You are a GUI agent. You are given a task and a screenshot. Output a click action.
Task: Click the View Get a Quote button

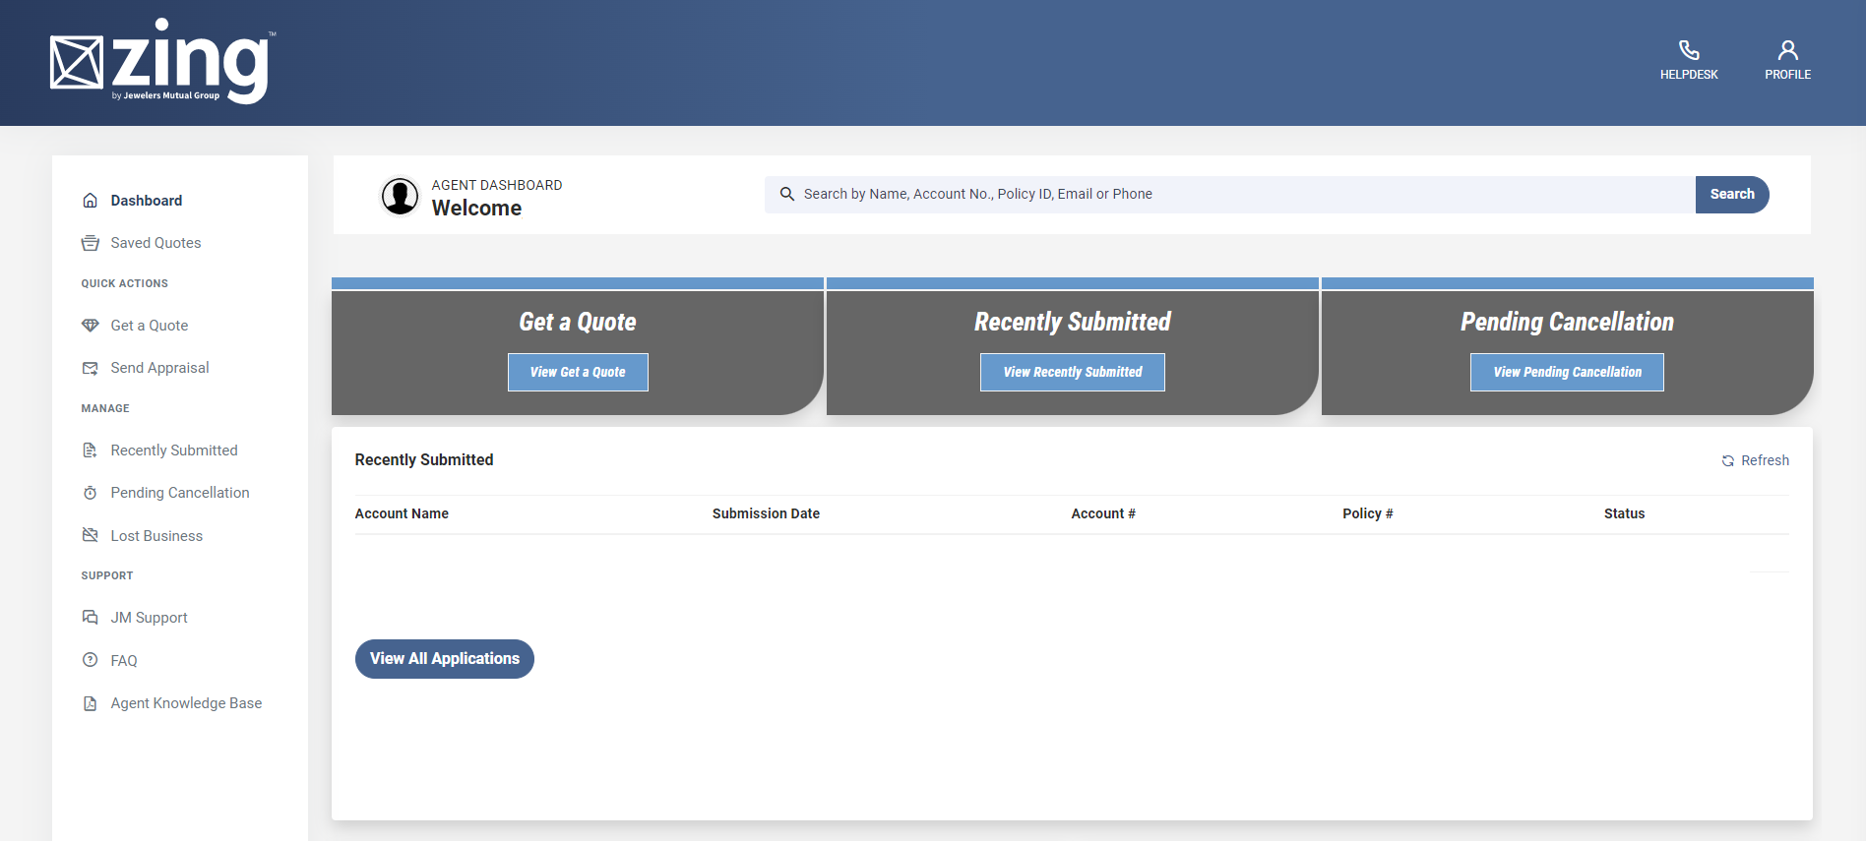click(578, 372)
